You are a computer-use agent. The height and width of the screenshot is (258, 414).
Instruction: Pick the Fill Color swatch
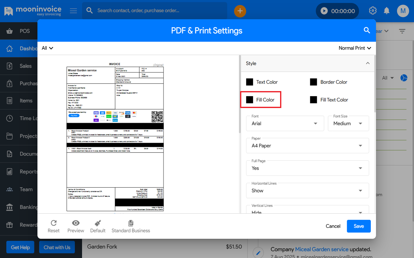click(x=250, y=100)
